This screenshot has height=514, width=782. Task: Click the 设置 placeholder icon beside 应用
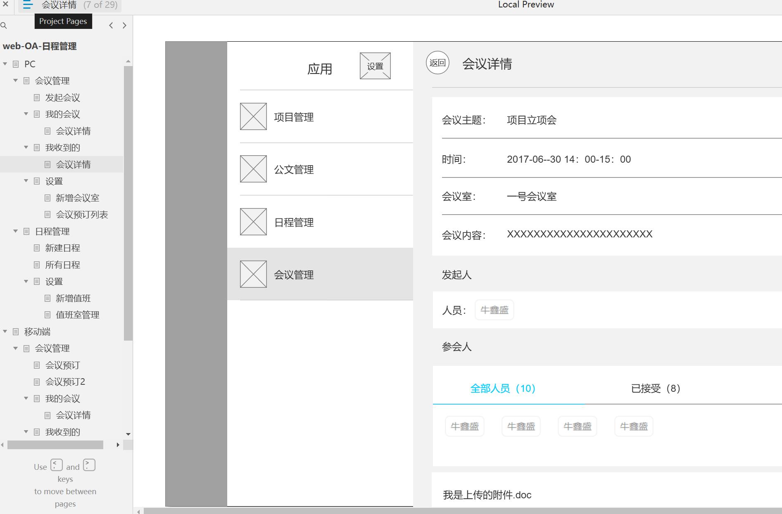[x=375, y=66]
